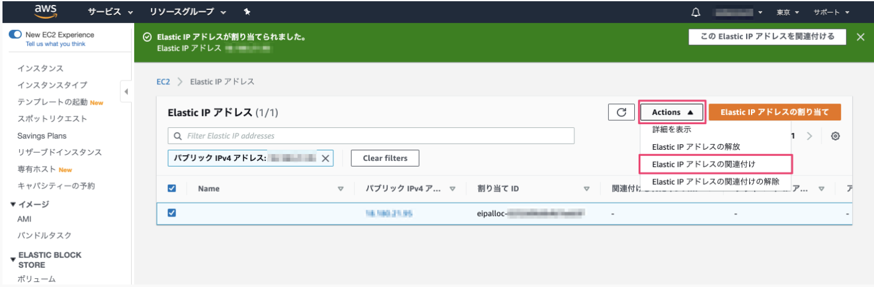This screenshot has height=287, width=874.
Task: Open スポットリクエスト in the sidebar
Action: point(52,119)
